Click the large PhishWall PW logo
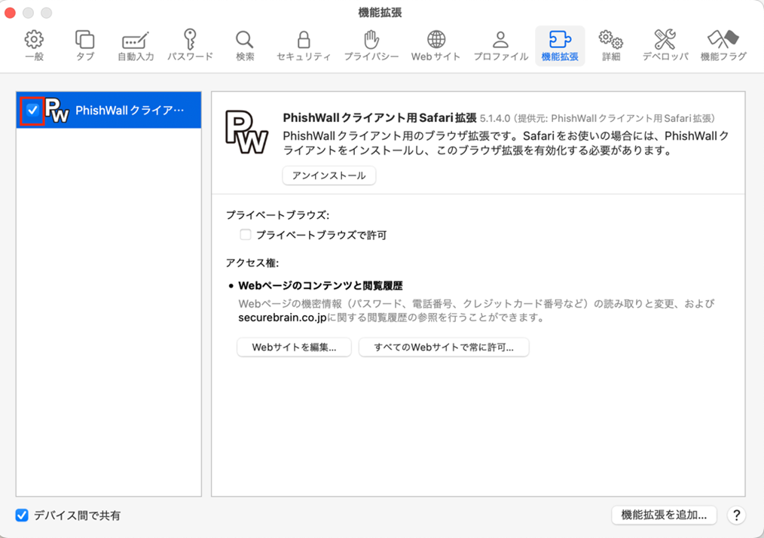This screenshot has height=538, width=764. 246,132
